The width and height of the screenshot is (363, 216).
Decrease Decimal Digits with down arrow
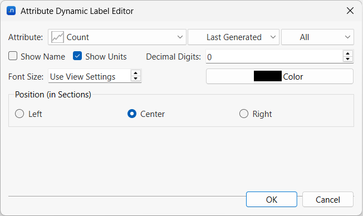click(x=348, y=59)
